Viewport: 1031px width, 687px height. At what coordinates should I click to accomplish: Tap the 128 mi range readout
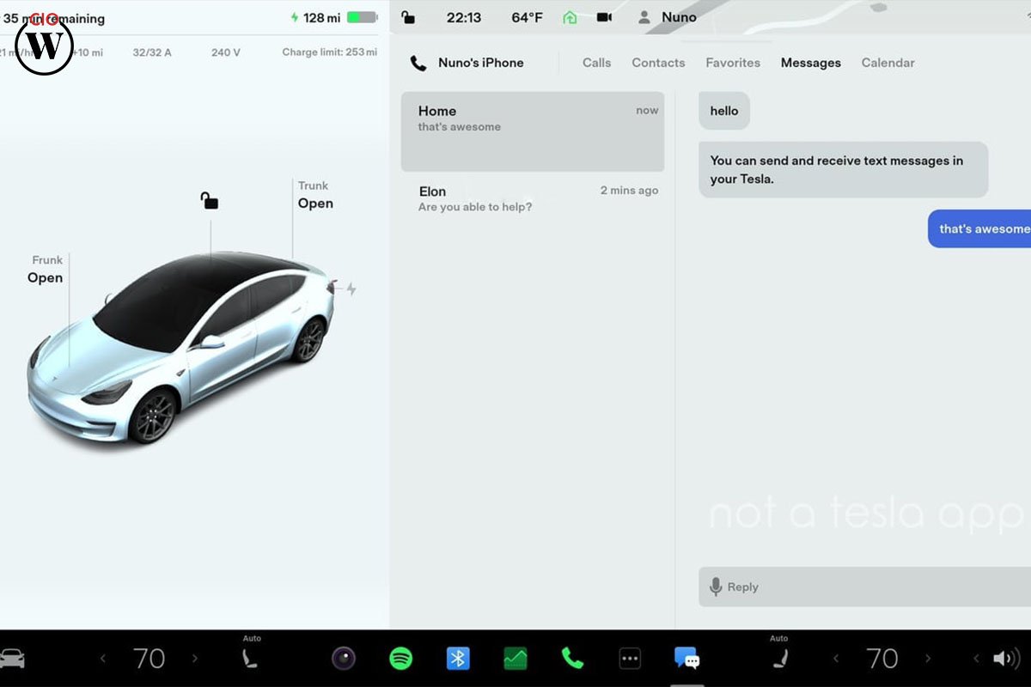click(x=321, y=17)
